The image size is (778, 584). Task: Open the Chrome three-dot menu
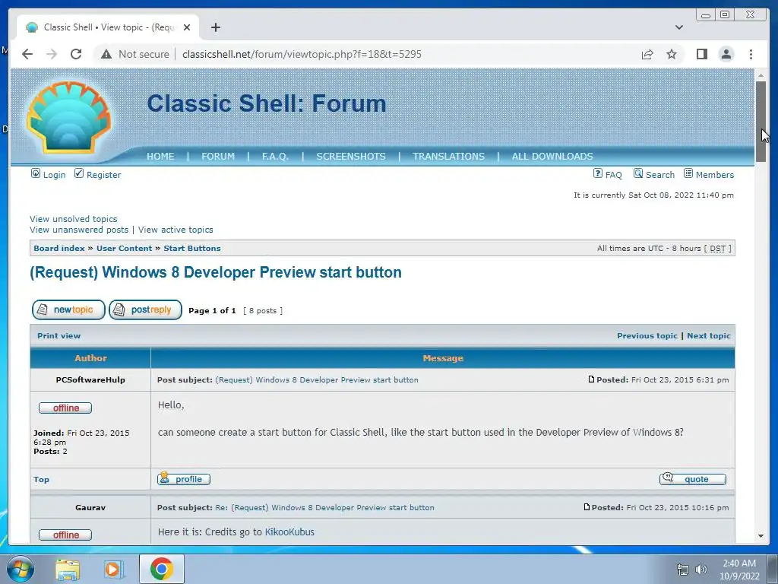tap(751, 54)
